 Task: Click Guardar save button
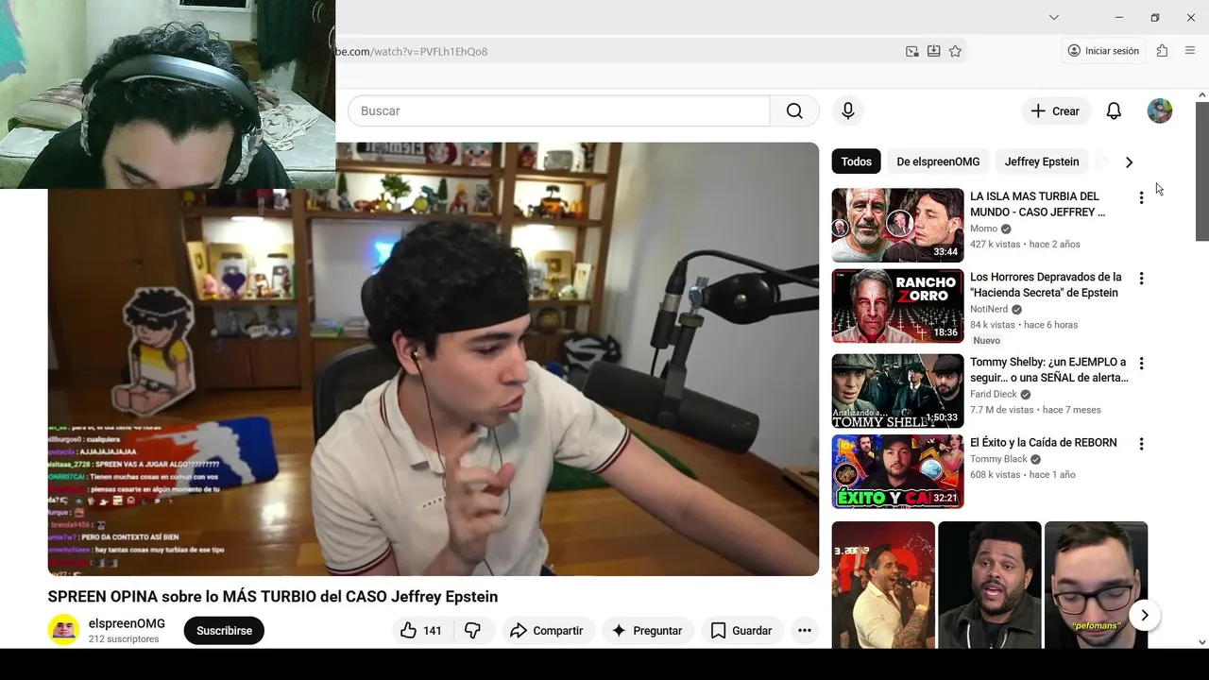coord(741,630)
